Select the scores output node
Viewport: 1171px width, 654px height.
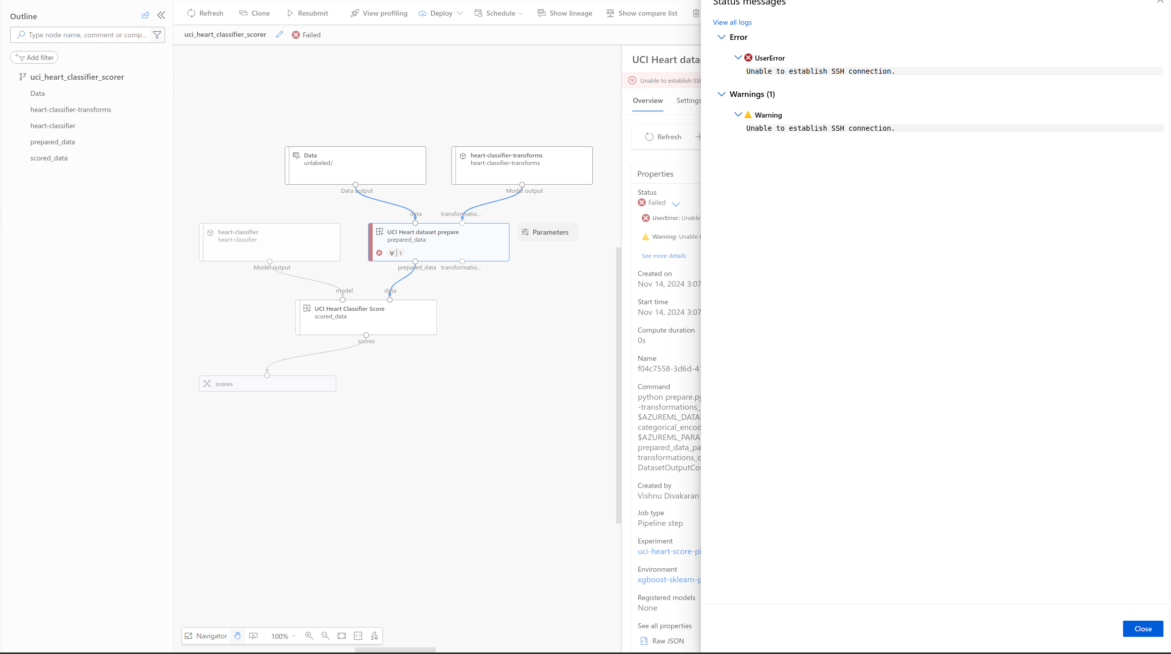pos(268,384)
